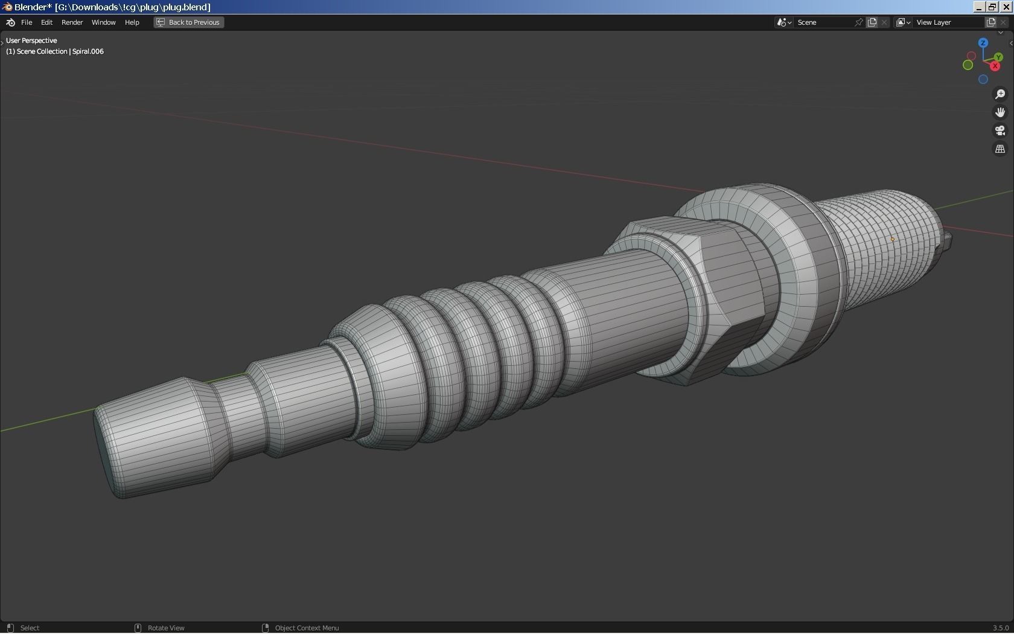
Task: Click the User Perspective label
Action: tap(31, 40)
